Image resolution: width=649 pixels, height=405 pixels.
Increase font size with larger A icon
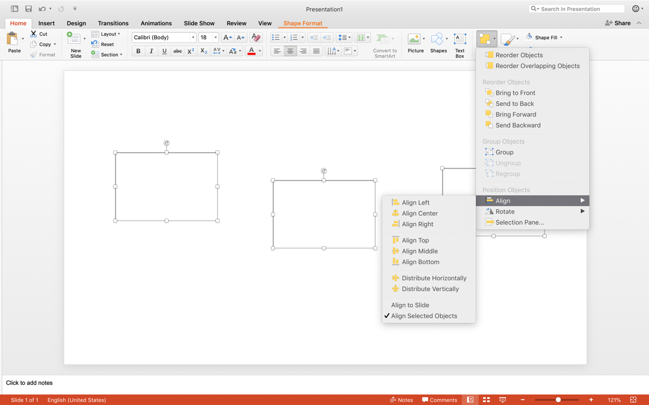tap(227, 38)
